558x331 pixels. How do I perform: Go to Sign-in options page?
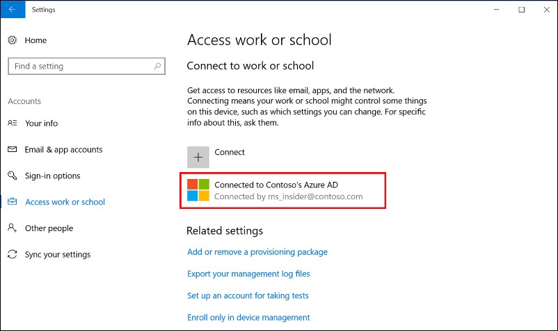[x=52, y=176]
